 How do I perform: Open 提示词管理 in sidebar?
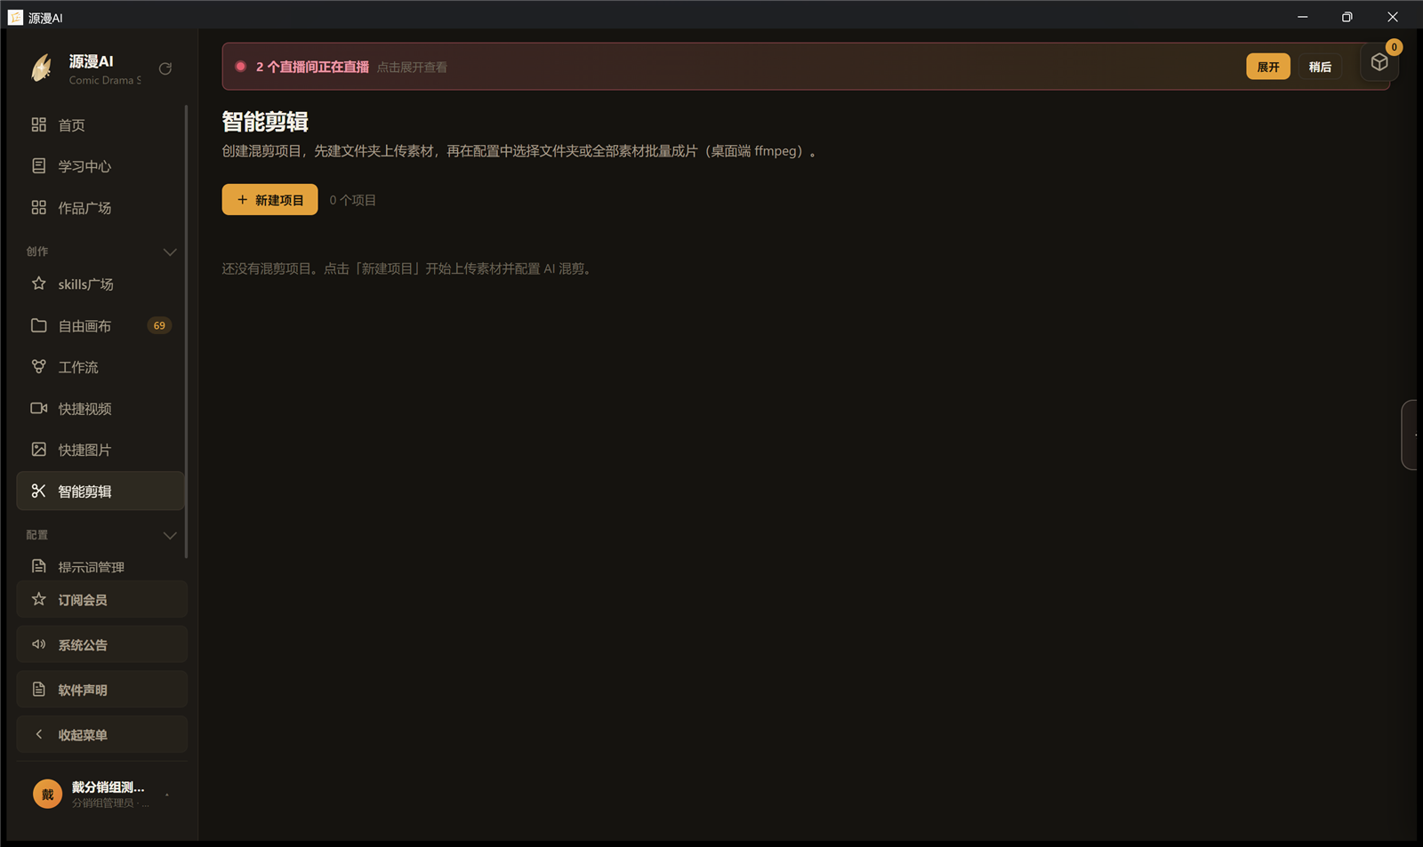[100, 567]
